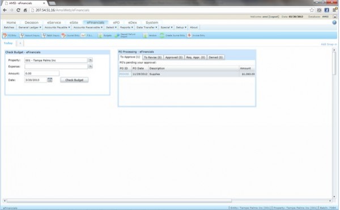
Task: Bookmark the page with the star icon
Action: tap(312, 10)
